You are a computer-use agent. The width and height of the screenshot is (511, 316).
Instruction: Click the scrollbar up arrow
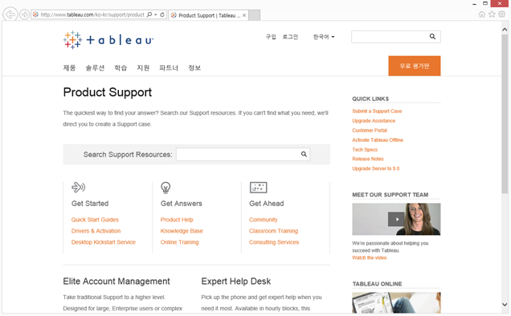(x=505, y=30)
